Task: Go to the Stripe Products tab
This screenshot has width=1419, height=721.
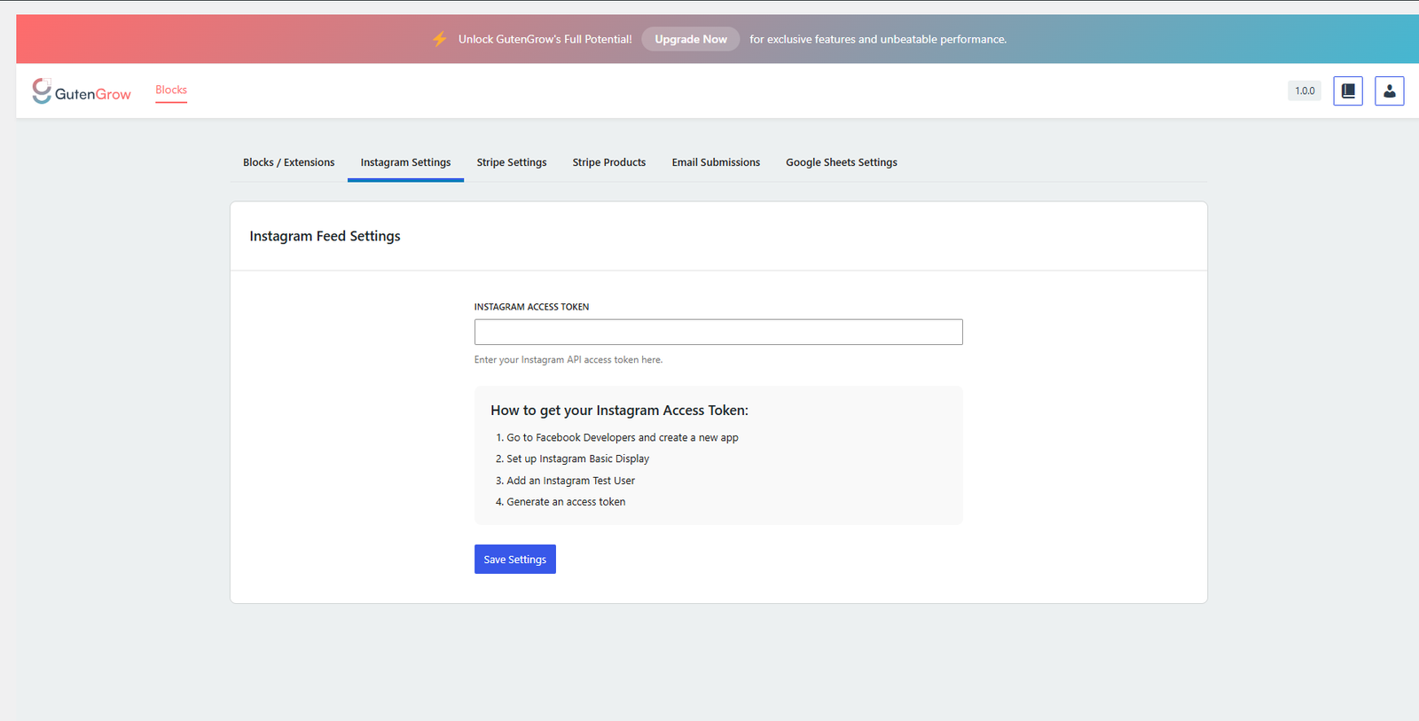Action: click(608, 162)
